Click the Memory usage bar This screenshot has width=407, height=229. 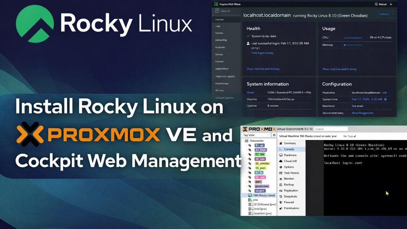pos(353,45)
